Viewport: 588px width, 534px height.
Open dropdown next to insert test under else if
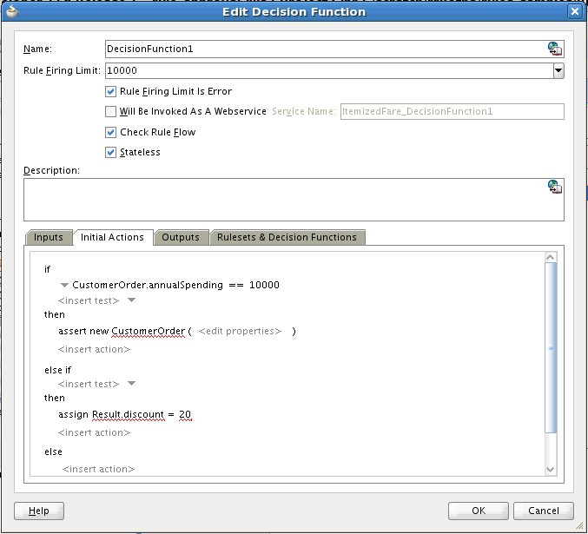[x=132, y=383]
